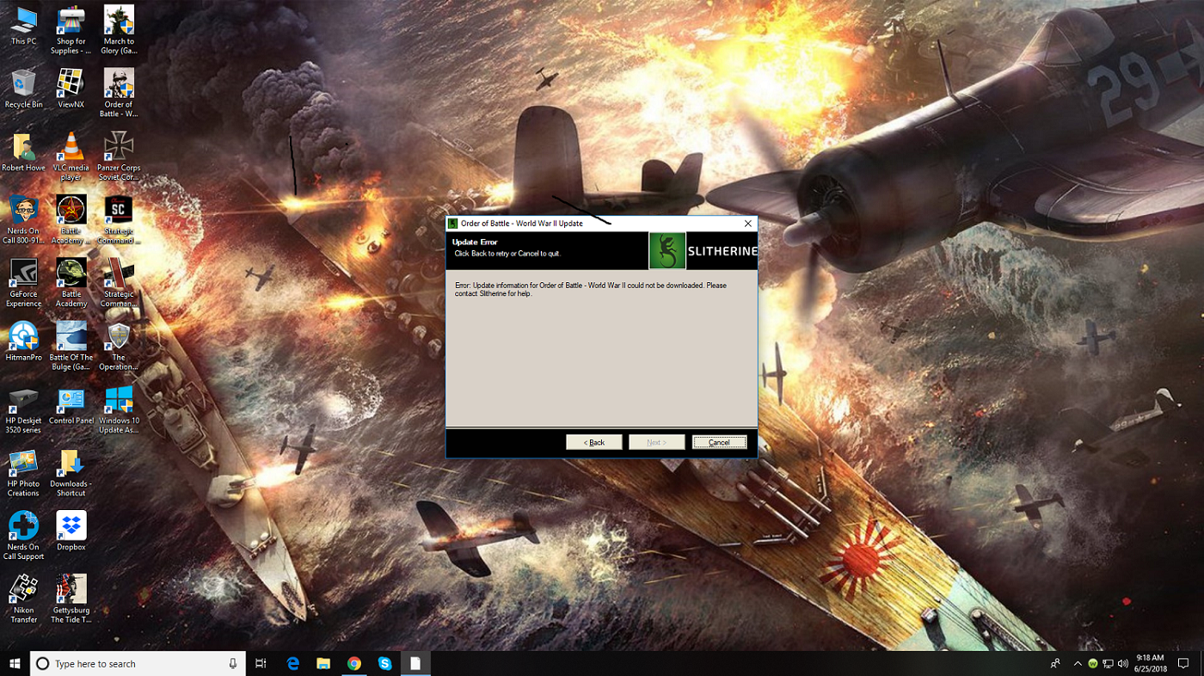The height and width of the screenshot is (676, 1204).
Task: Click the Cortana microphone icon
Action: (232, 663)
